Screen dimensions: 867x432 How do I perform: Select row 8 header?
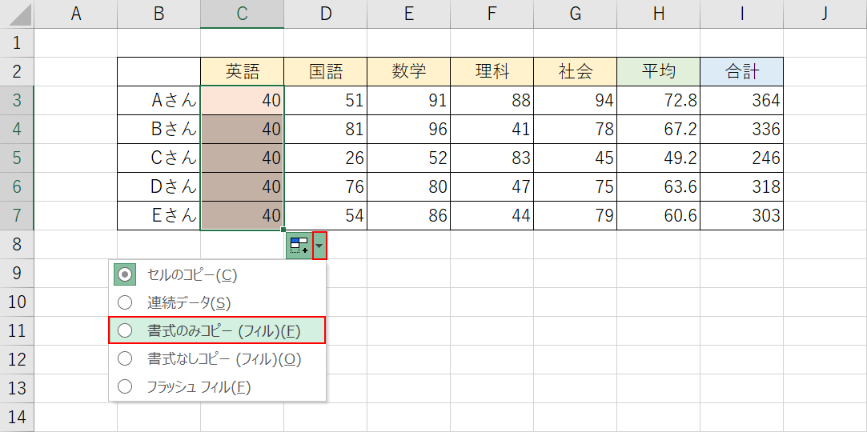(x=17, y=244)
